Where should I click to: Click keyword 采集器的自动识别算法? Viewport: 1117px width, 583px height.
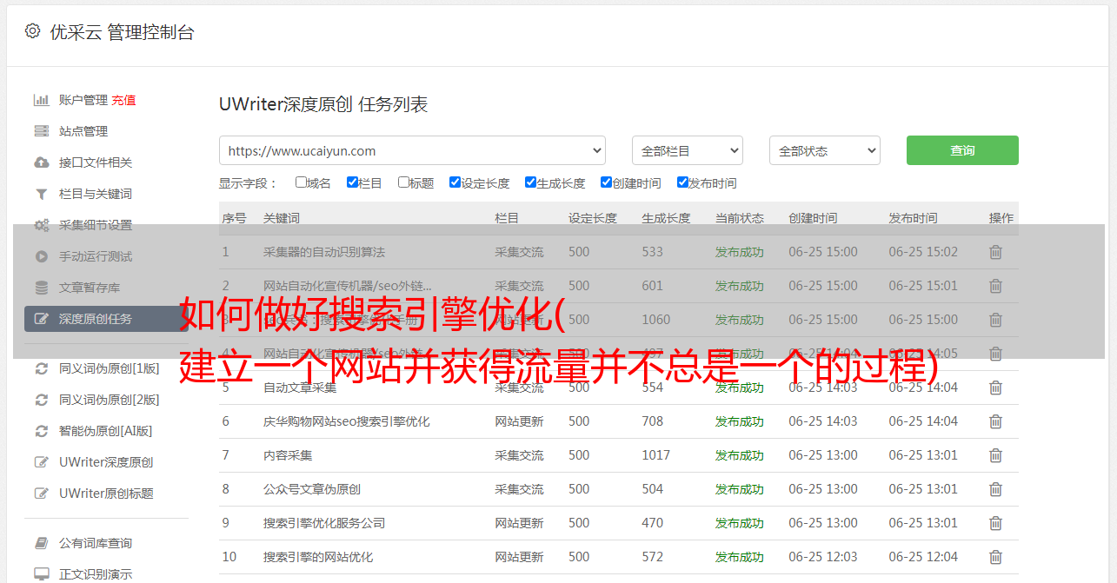pyautogui.click(x=324, y=252)
